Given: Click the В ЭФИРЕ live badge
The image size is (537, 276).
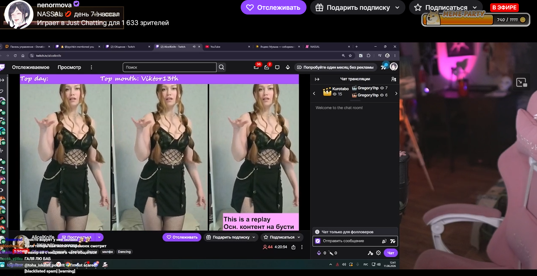Looking at the screenshot, I should click(504, 7).
